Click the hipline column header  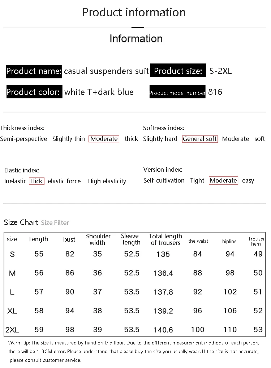click(229, 241)
